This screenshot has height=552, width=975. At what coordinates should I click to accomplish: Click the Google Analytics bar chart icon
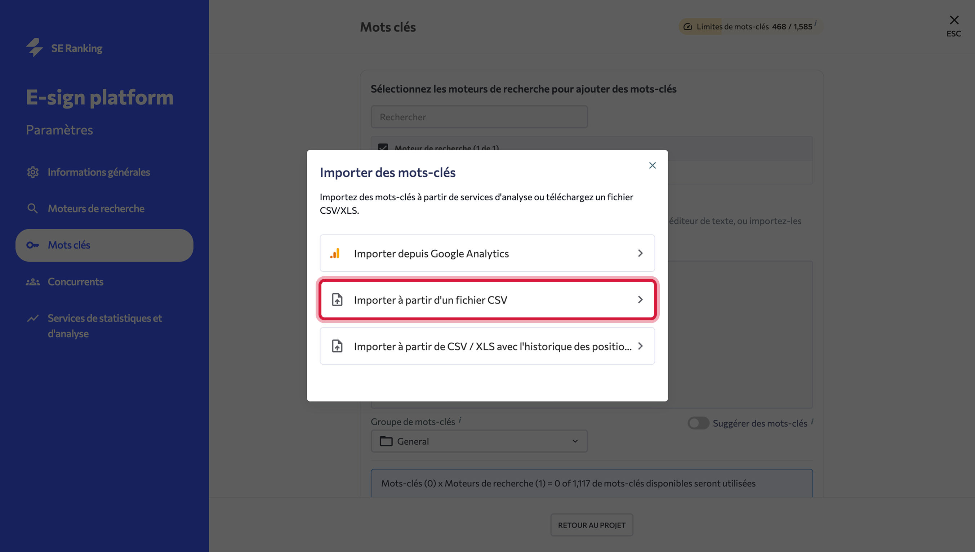335,253
